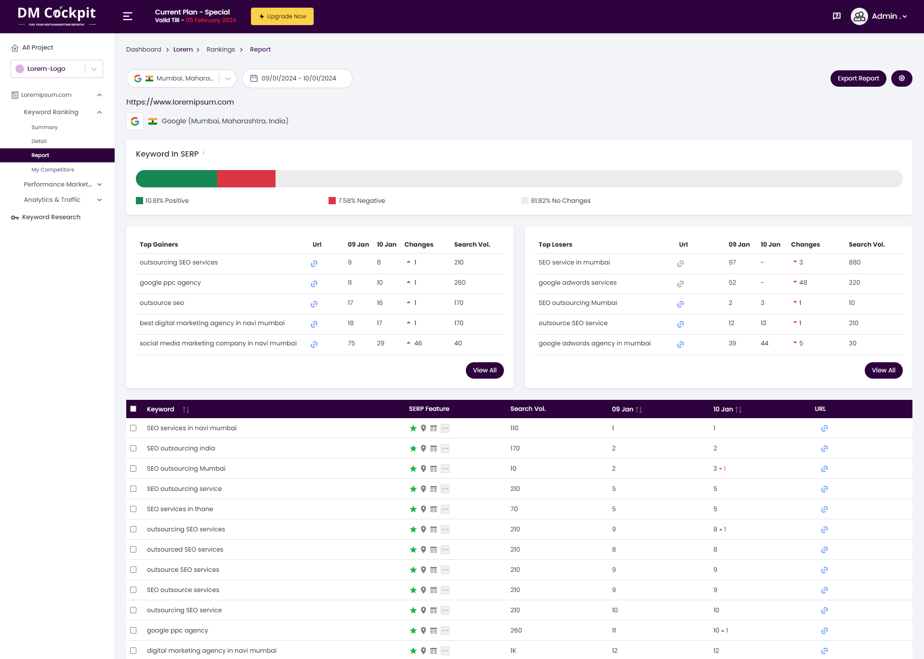Image resolution: width=924 pixels, height=659 pixels.
Task: Click the URL link icon for SEO service in mumbai loser
Action: pos(680,264)
